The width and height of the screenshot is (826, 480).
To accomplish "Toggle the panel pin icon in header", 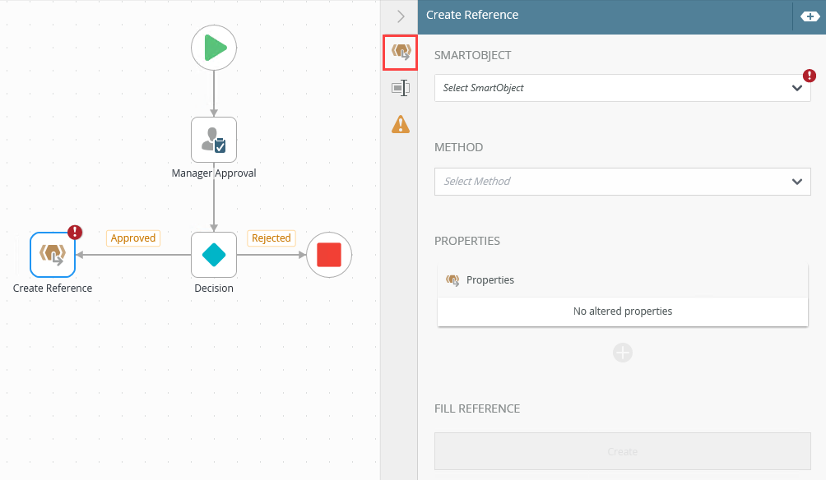I will click(x=810, y=16).
